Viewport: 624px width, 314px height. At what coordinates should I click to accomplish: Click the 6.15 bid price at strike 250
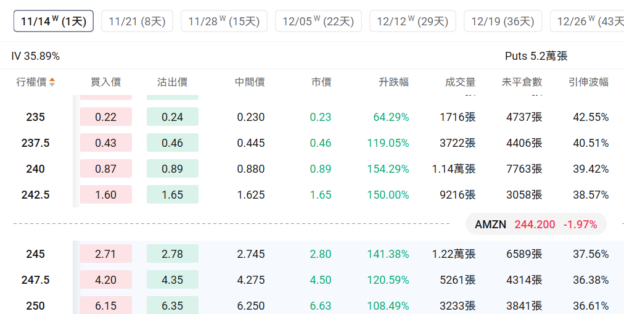pyautogui.click(x=106, y=305)
